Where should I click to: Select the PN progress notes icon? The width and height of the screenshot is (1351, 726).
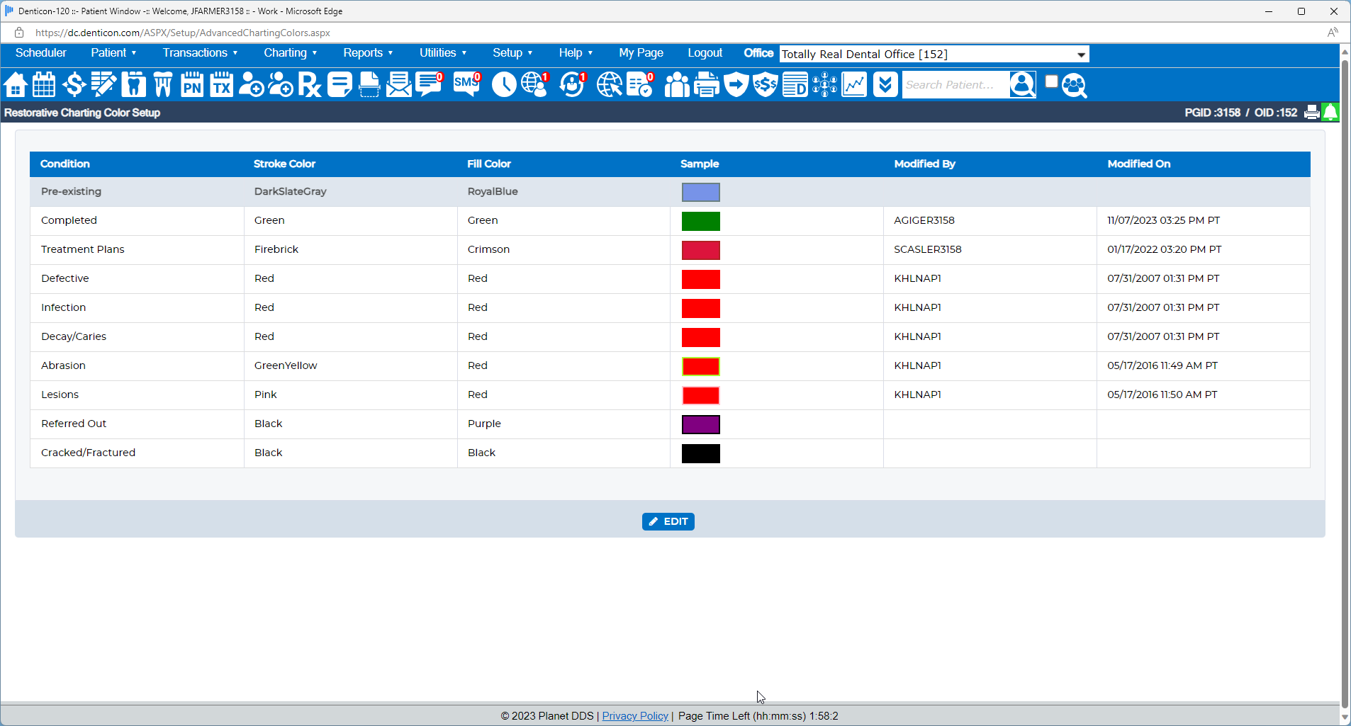point(191,84)
